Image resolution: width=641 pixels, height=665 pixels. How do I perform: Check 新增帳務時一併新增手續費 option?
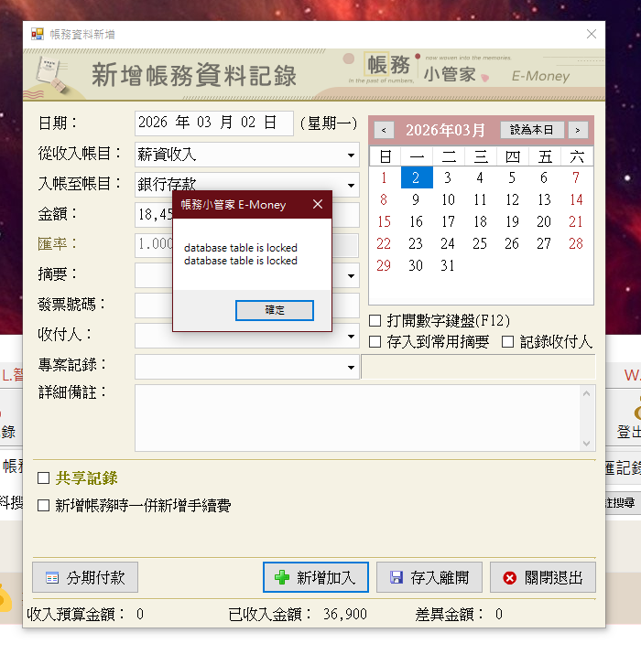pyautogui.click(x=43, y=505)
